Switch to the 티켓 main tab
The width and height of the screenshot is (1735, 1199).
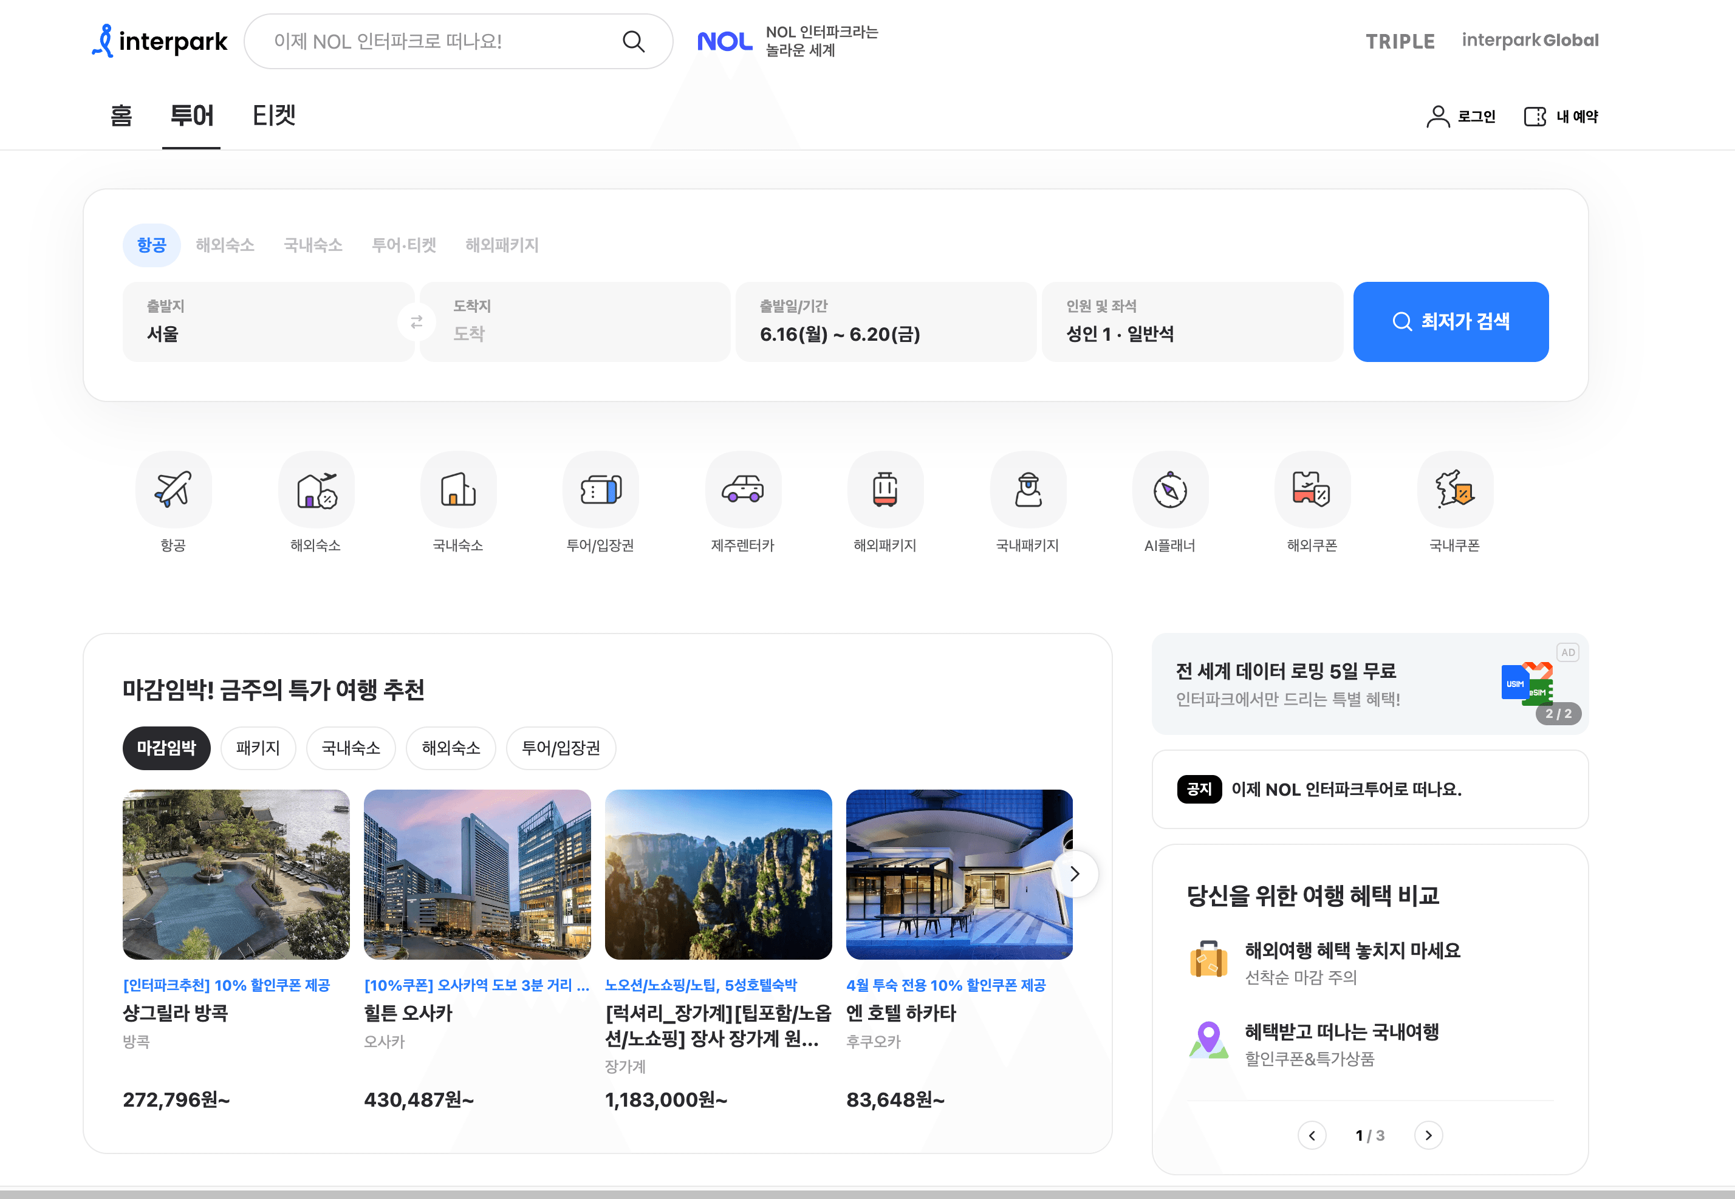273,117
